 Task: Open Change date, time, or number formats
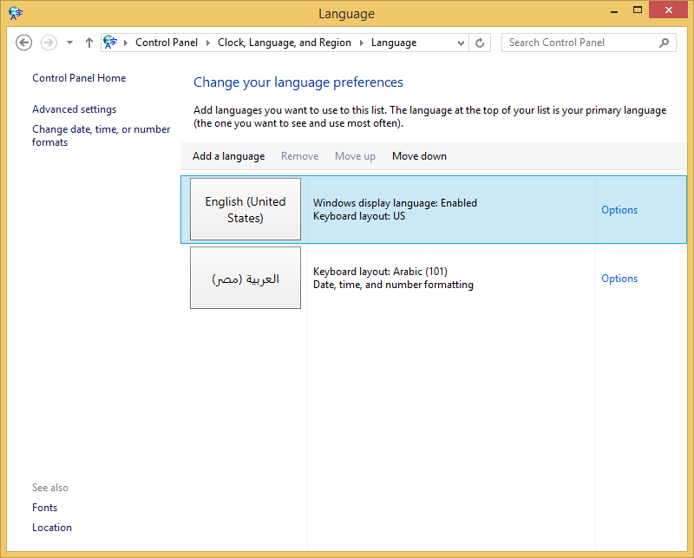tap(101, 135)
